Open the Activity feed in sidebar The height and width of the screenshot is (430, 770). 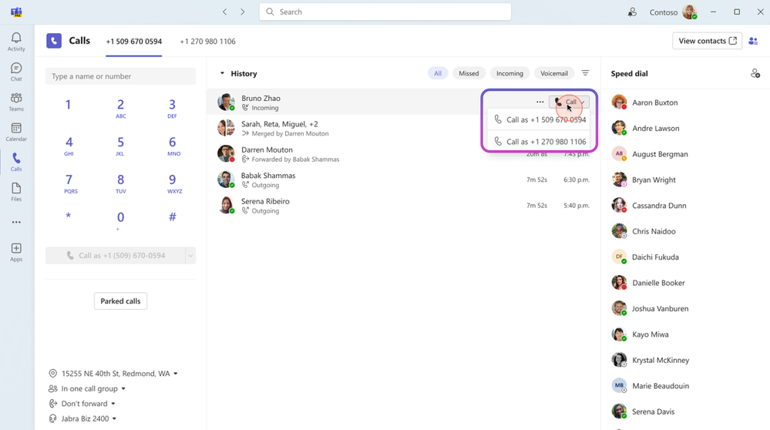click(x=16, y=42)
